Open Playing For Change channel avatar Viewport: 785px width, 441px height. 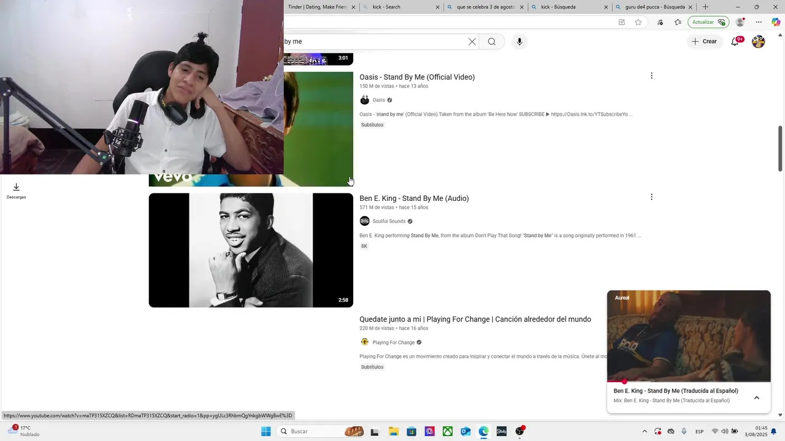(364, 342)
